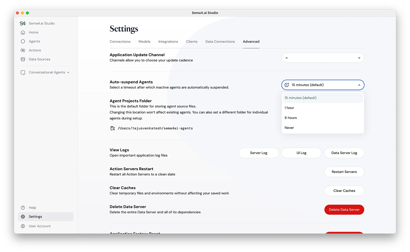The height and width of the screenshot is (252, 410).
Task: Click the Conversational Agents chat bubble icon
Action: [x=23, y=72]
